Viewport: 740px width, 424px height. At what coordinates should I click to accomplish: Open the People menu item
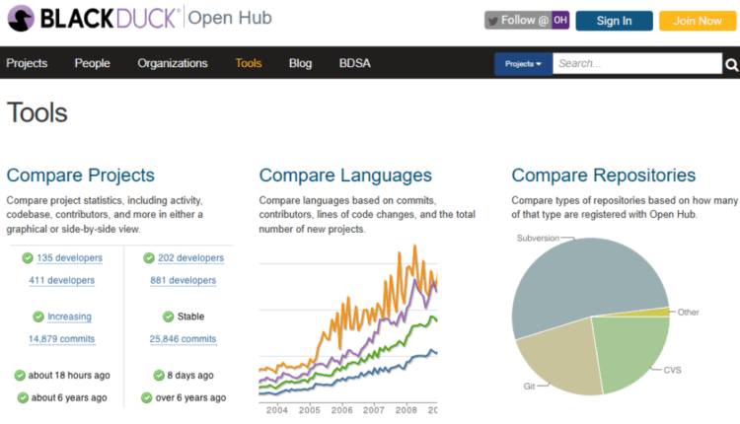click(x=92, y=63)
